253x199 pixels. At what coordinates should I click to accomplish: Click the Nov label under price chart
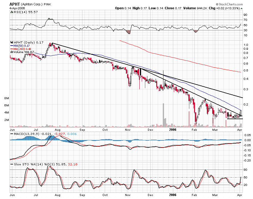pyautogui.click(x=128, y=130)
